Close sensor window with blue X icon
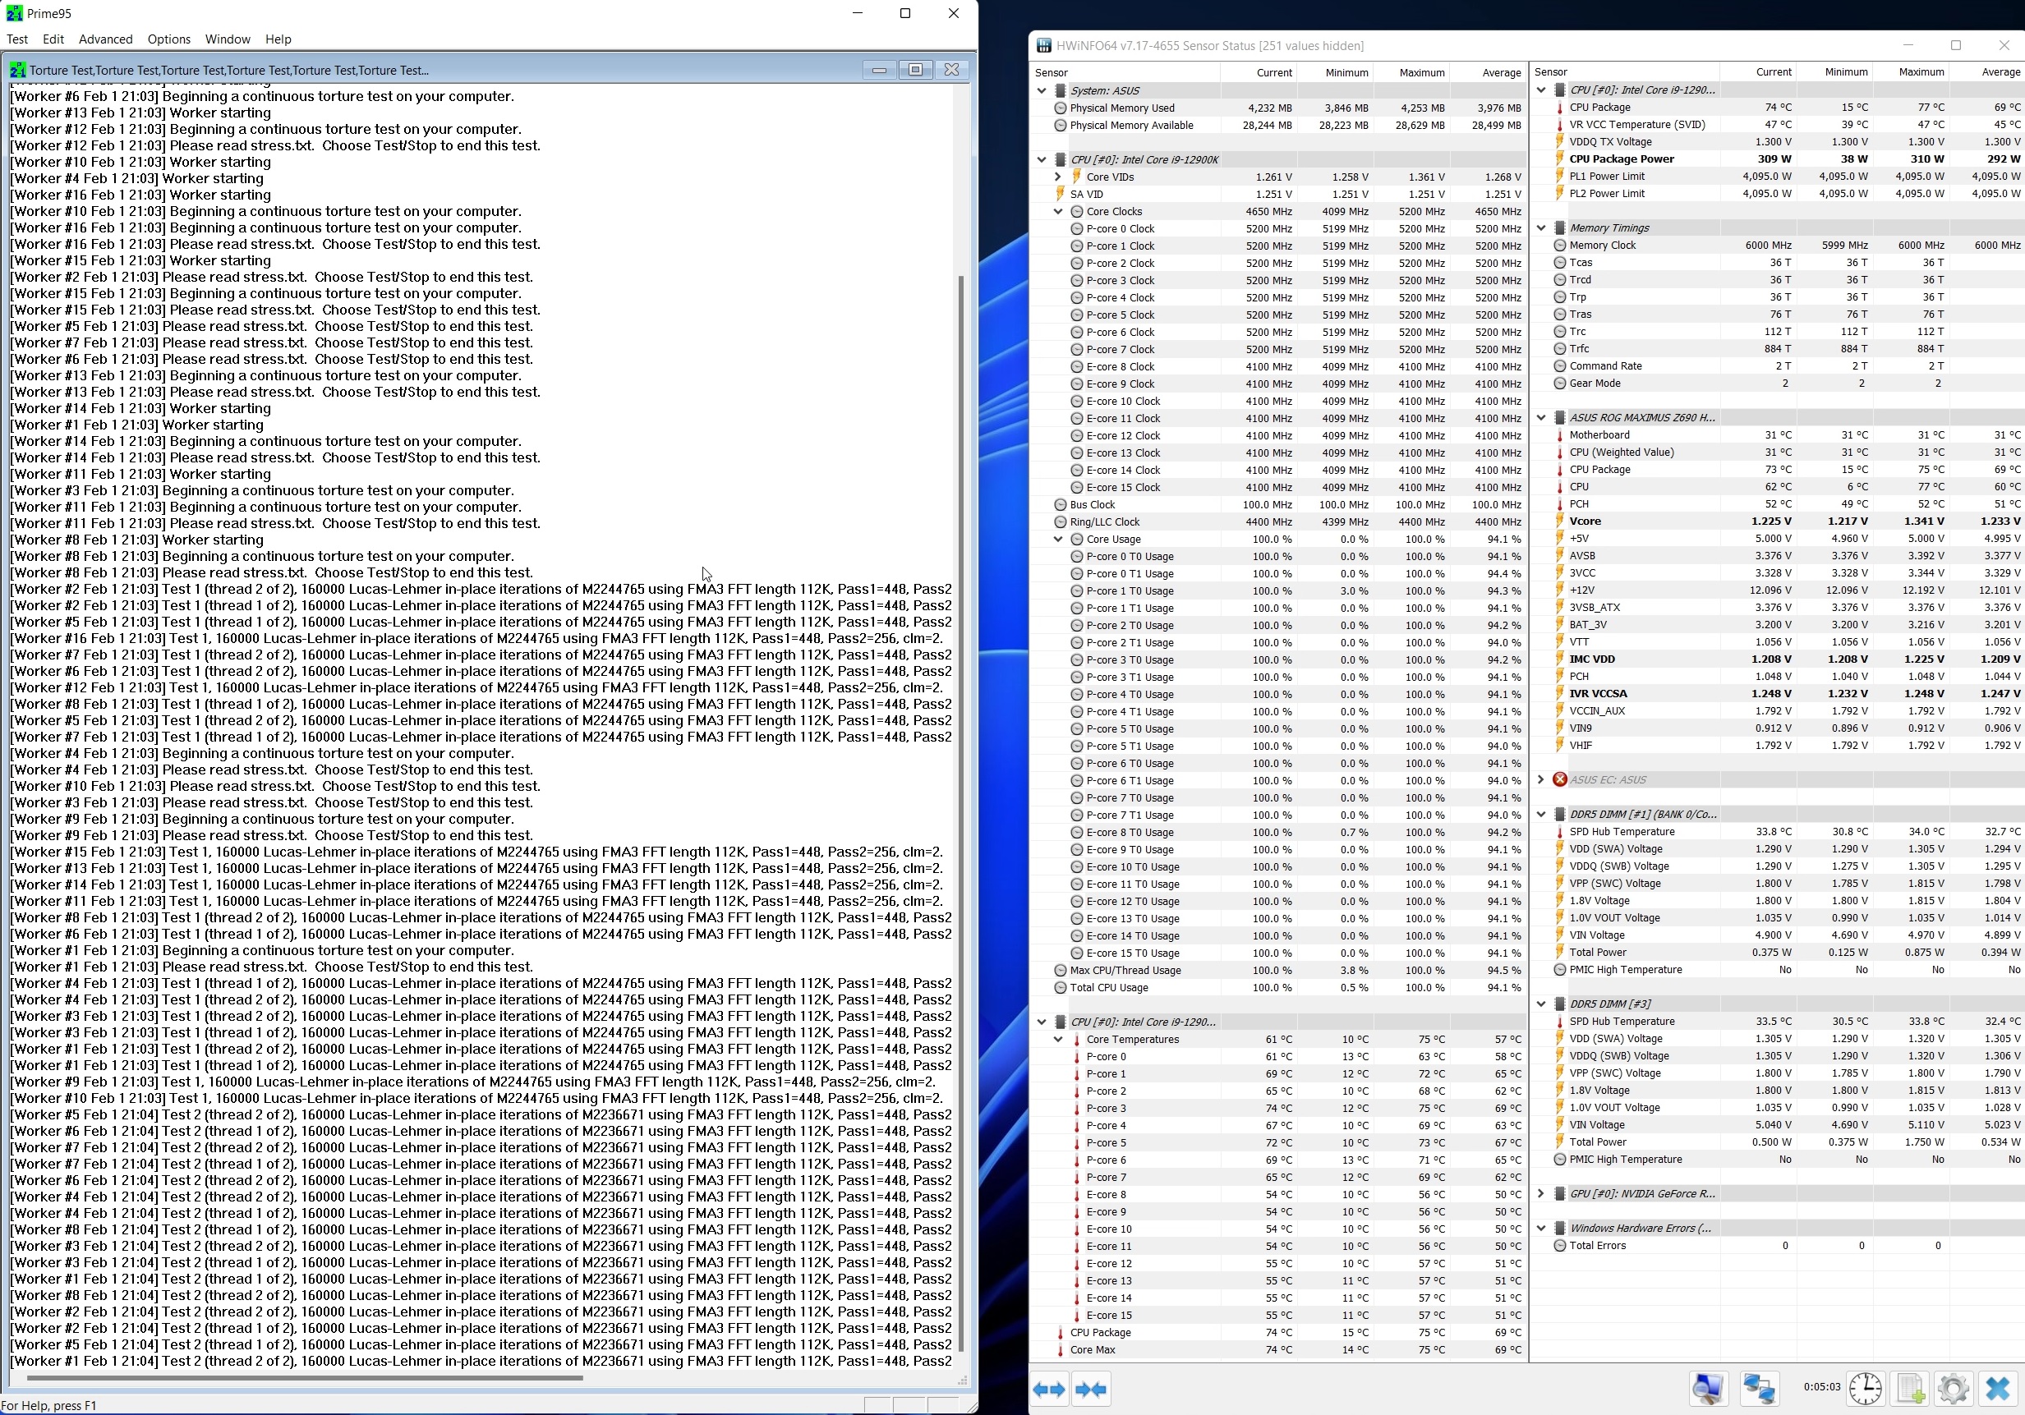Image resolution: width=2025 pixels, height=1415 pixels. click(x=1997, y=1389)
